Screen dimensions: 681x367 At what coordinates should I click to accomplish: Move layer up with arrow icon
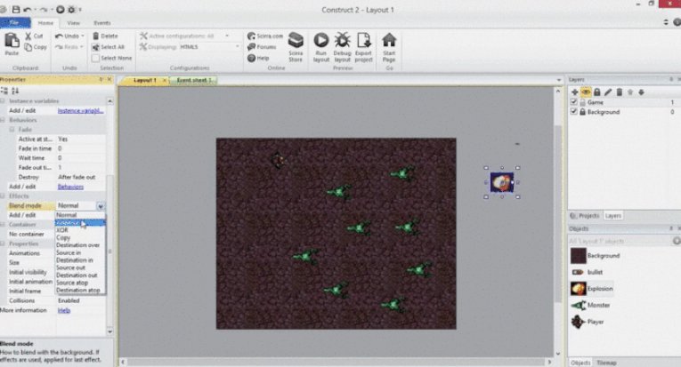pyautogui.click(x=630, y=92)
